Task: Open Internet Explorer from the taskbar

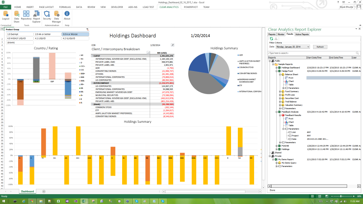Action: [x=23, y=201]
